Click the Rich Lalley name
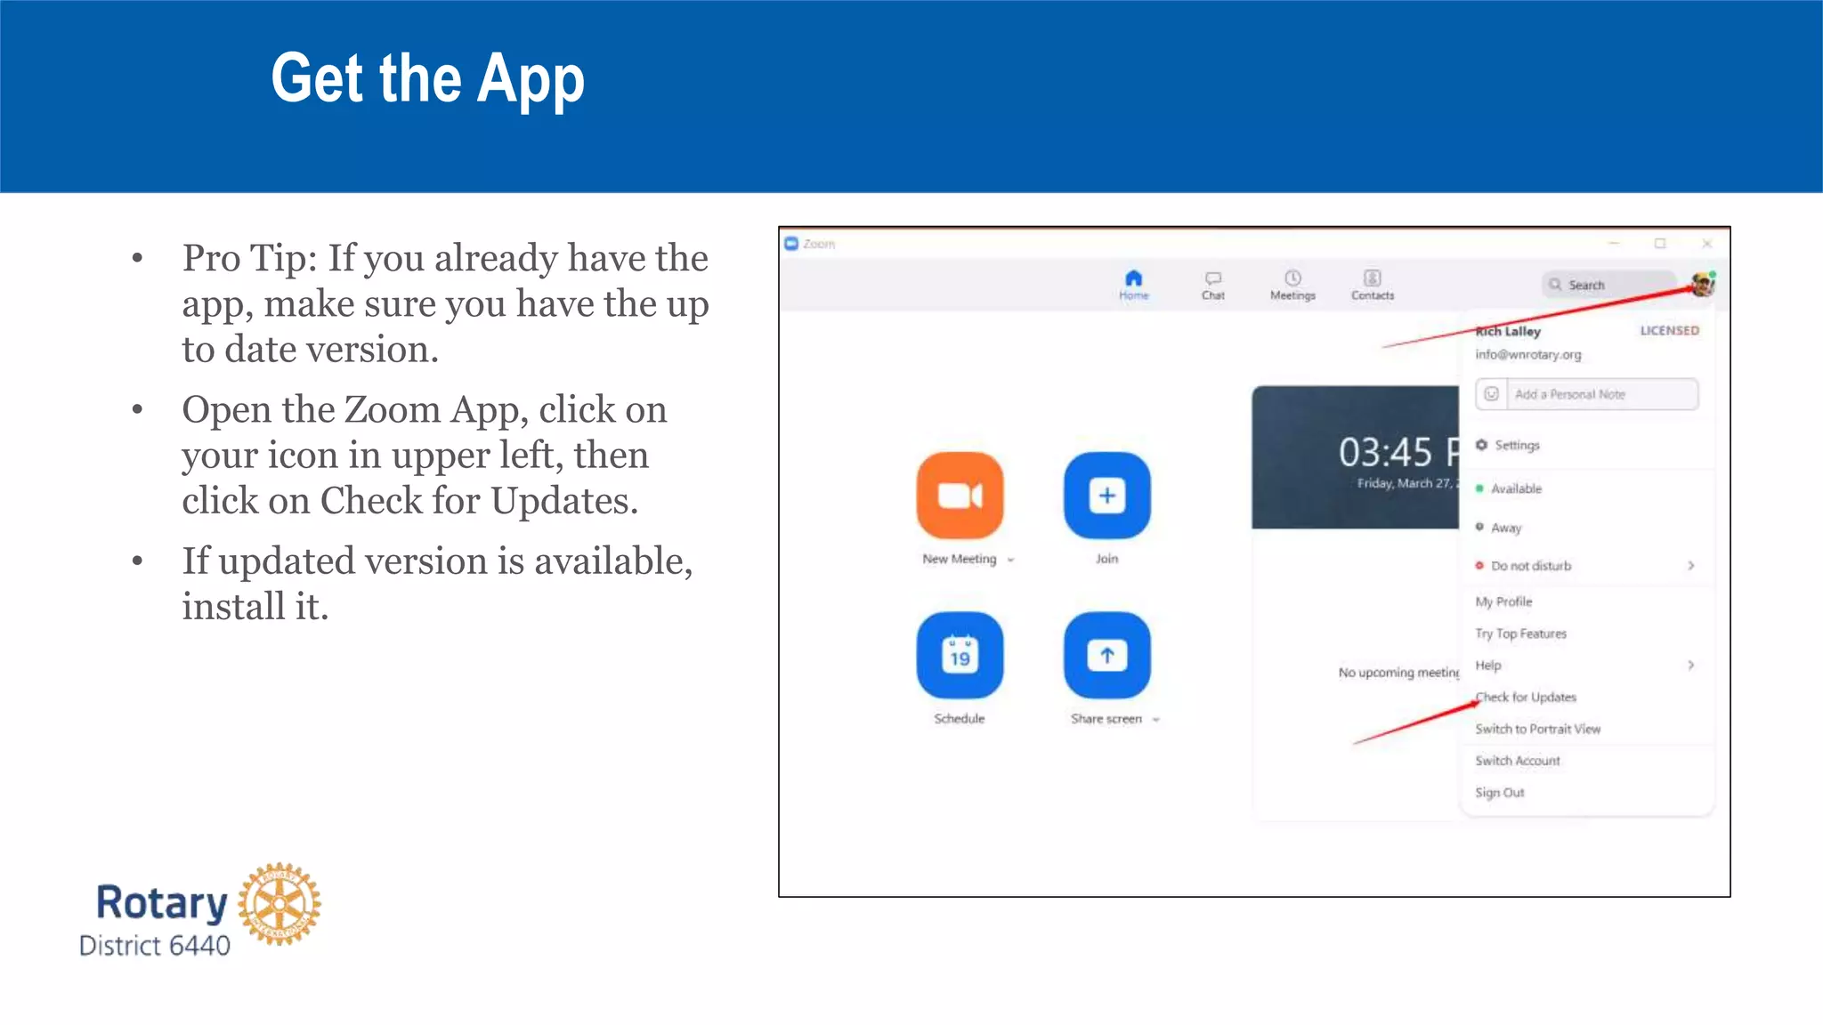Screen dimensions: 1823x1025 pyautogui.click(x=1508, y=331)
